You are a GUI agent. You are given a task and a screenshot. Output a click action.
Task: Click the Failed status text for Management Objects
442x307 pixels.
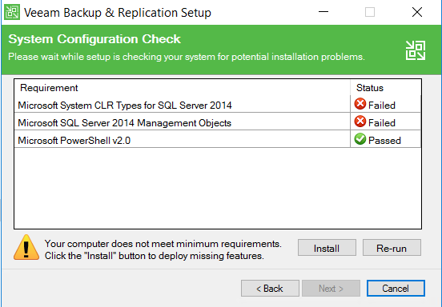(x=382, y=123)
